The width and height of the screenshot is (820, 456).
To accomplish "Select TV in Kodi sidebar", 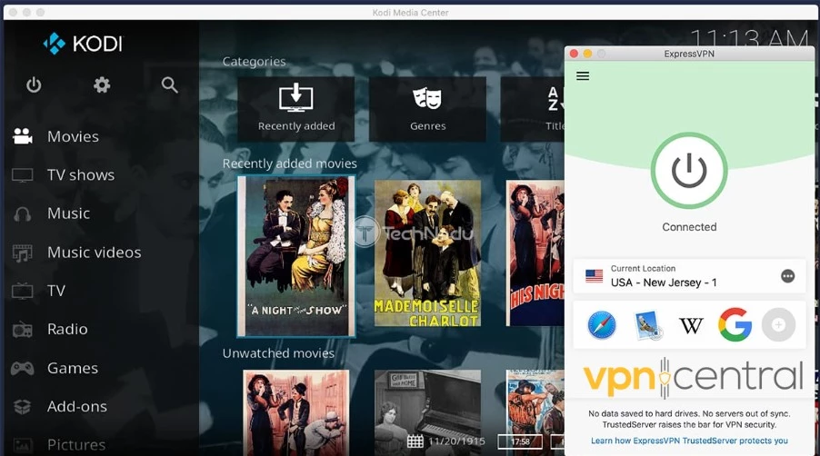I will pos(56,291).
